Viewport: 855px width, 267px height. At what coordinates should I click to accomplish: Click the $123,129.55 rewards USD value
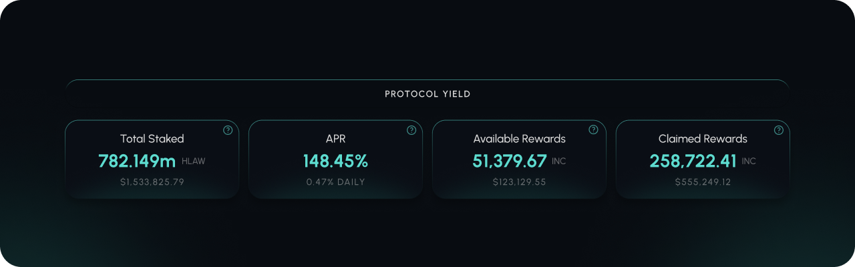point(519,182)
